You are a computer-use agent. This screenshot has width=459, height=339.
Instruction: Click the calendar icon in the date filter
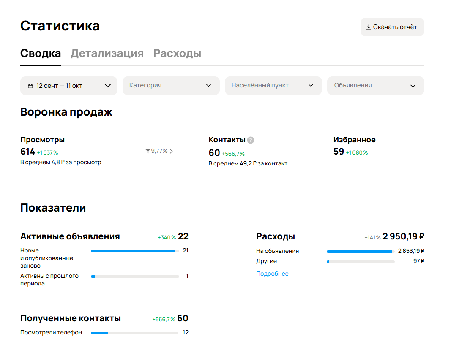point(30,86)
